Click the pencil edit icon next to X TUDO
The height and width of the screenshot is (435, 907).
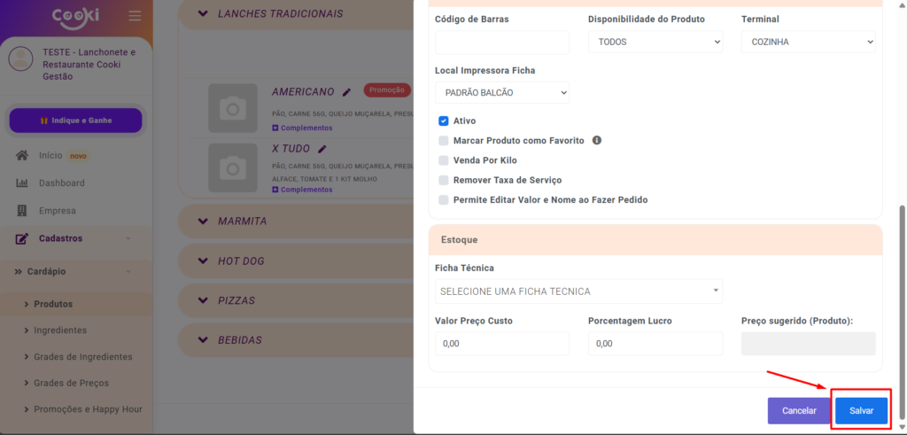[322, 149]
